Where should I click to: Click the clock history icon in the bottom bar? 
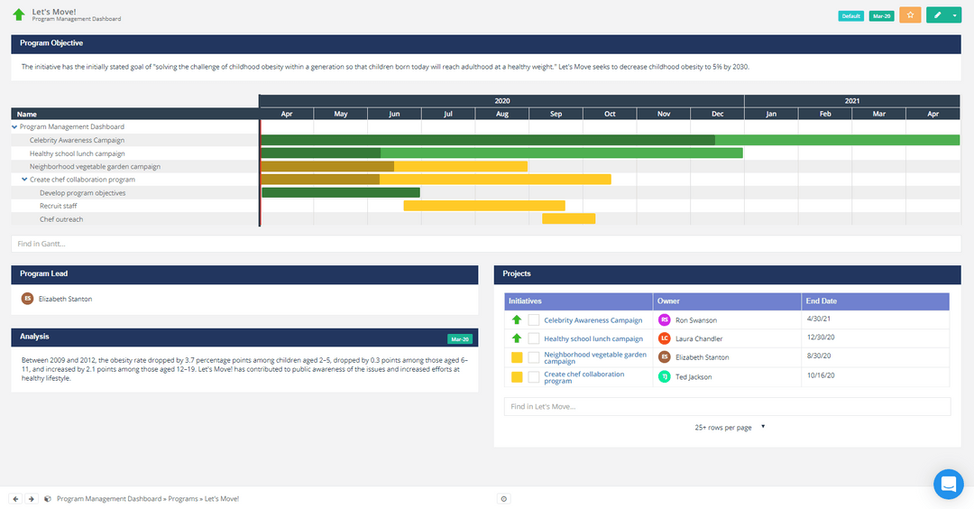click(504, 499)
